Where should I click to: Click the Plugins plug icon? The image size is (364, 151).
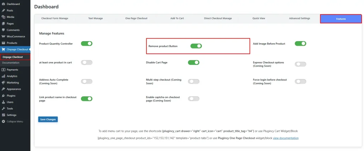pos(3,95)
